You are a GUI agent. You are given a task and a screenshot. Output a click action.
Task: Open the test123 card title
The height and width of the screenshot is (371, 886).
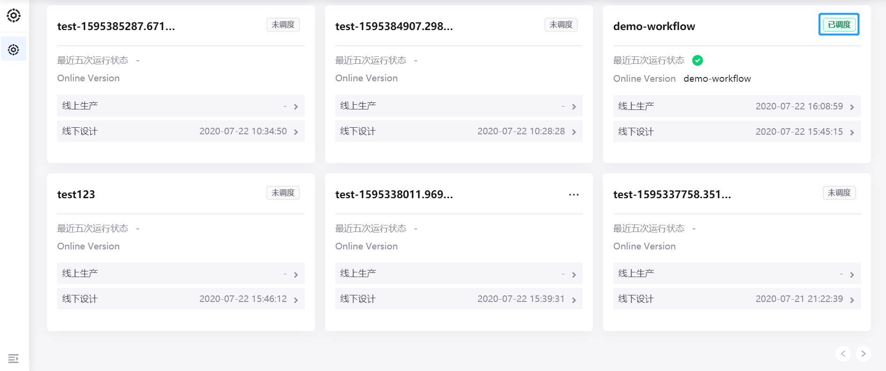76,194
